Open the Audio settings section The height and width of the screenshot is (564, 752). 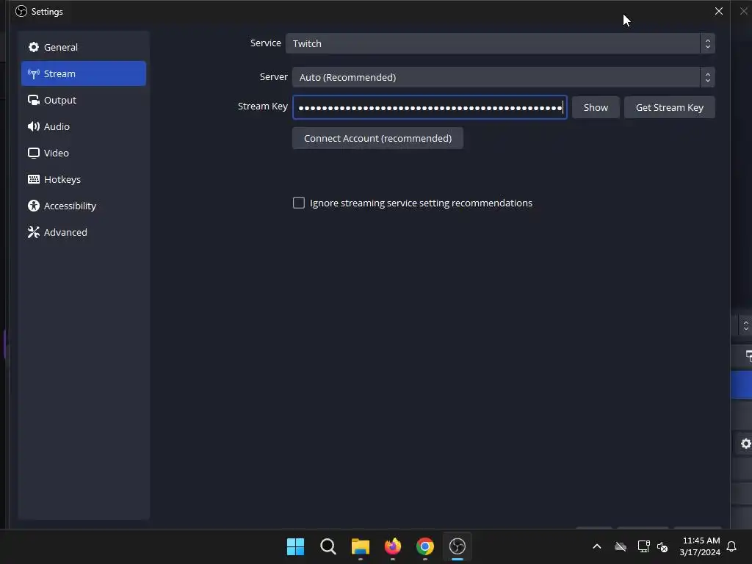pyautogui.click(x=84, y=126)
